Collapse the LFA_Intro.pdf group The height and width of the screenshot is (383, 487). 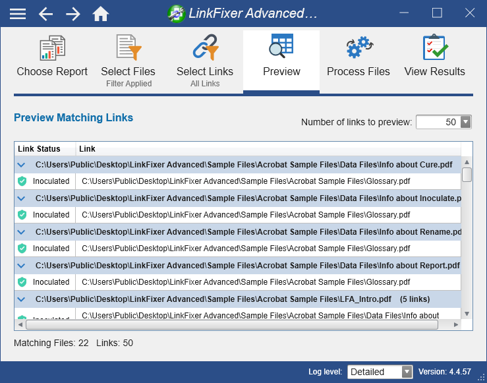(x=22, y=299)
